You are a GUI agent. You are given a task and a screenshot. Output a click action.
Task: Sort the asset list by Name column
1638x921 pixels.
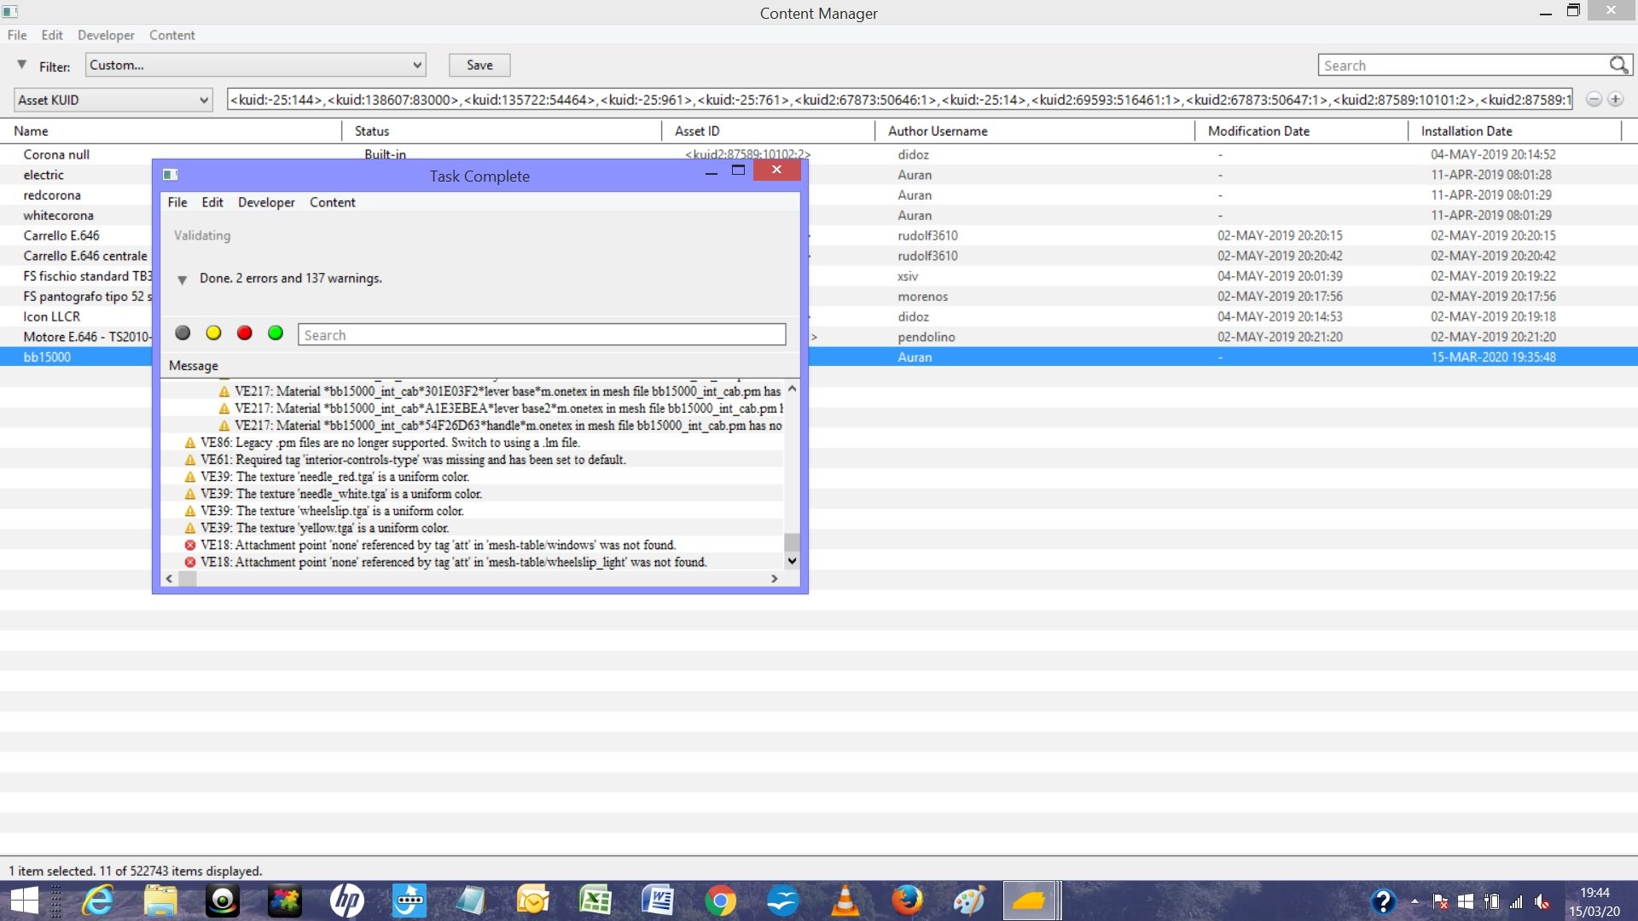point(171,130)
